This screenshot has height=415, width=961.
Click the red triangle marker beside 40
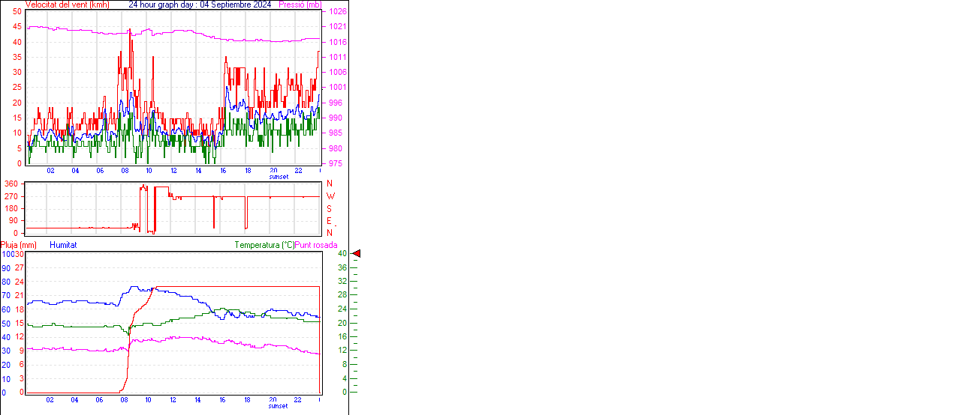pos(357,254)
